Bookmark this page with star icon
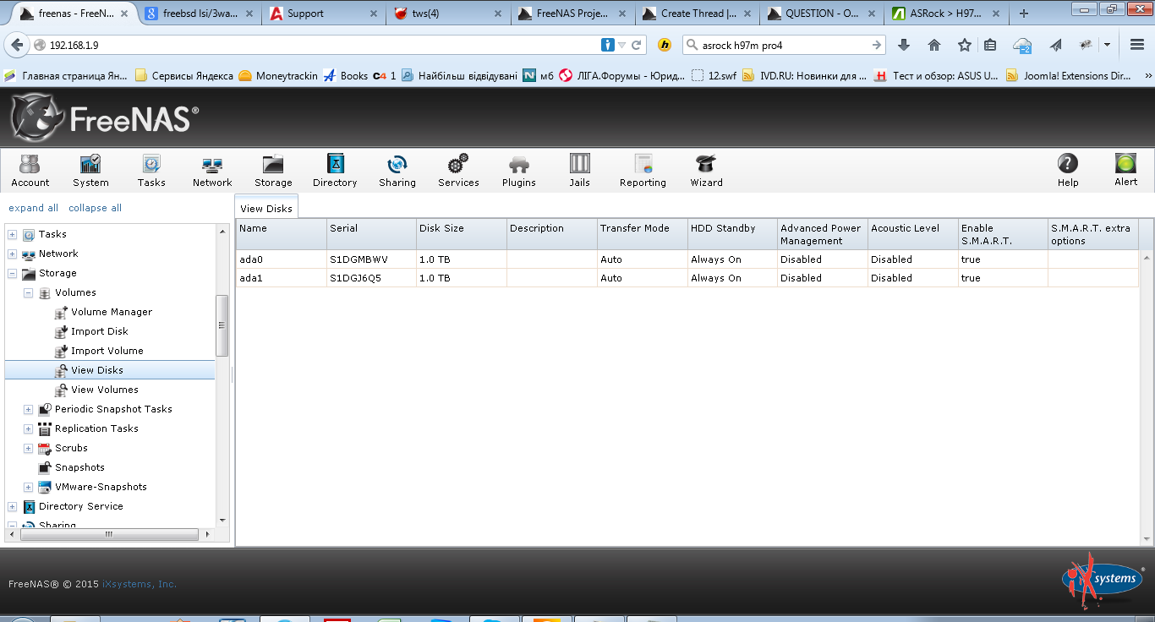Image resolution: width=1155 pixels, height=622 pixels. [965, 45]
